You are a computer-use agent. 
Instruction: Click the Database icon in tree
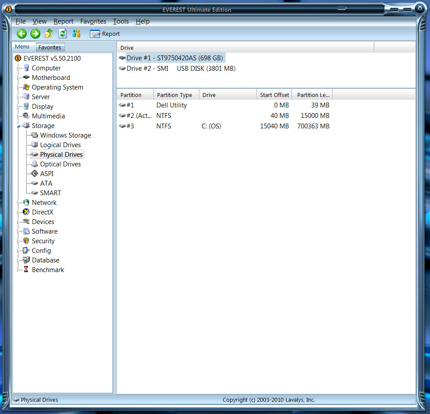[x=26, y=260]
